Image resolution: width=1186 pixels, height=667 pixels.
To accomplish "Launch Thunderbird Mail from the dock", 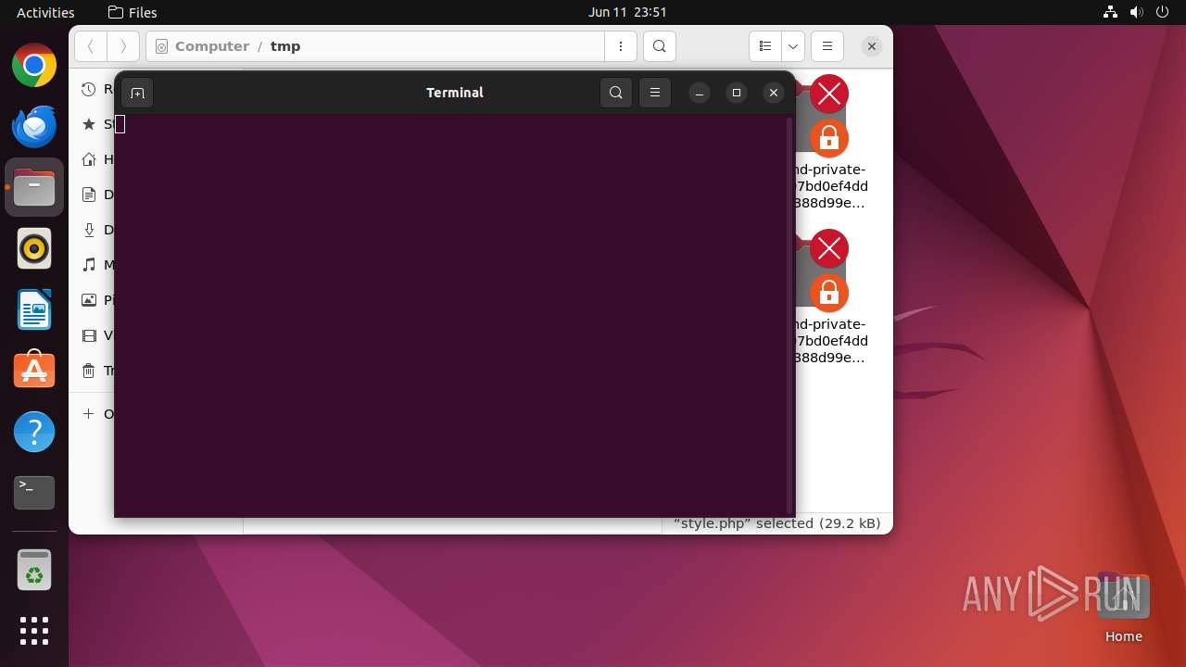I will (34, 127).
